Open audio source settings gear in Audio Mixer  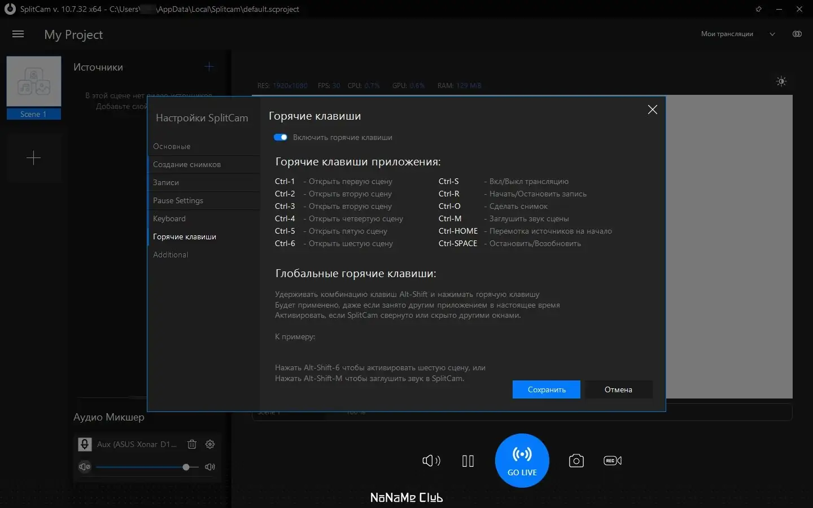(x=210, y=445)
